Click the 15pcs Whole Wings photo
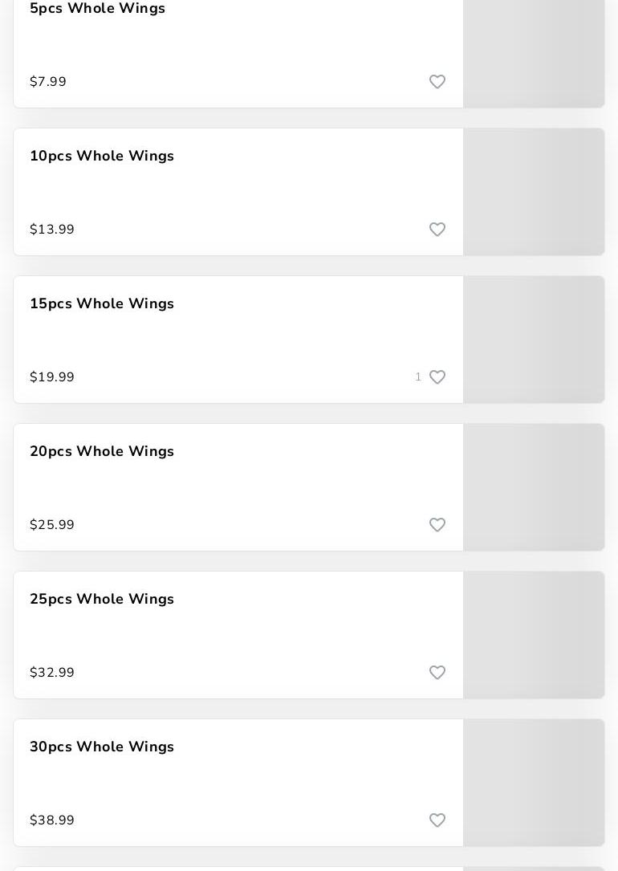Image resolution: width=618 pixels, height=871 pixels. point(534,340)
